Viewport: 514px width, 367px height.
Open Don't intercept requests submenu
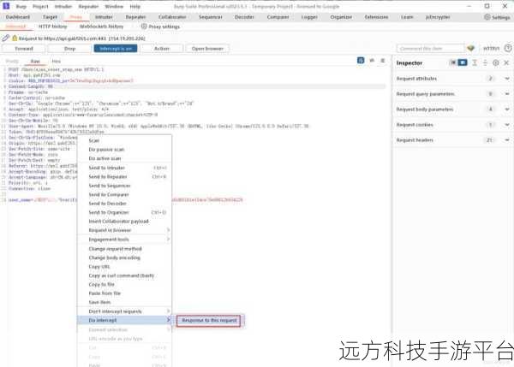[124, 311]
